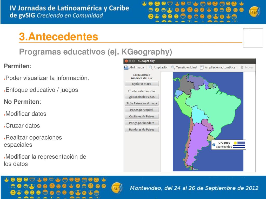Click Ecuador on the map
The height and width of the screenshot is (199, 266).
click(x=179, y=93)
